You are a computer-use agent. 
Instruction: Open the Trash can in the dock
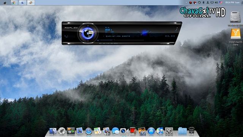coord(191,131)
